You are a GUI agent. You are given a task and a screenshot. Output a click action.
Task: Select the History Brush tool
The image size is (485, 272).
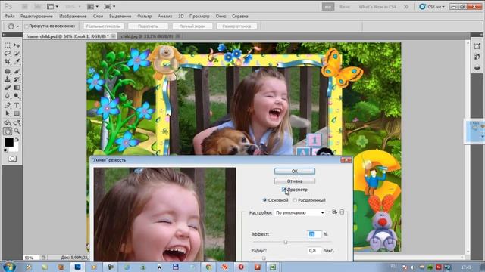pyautogui.click(x=17, y=79)
